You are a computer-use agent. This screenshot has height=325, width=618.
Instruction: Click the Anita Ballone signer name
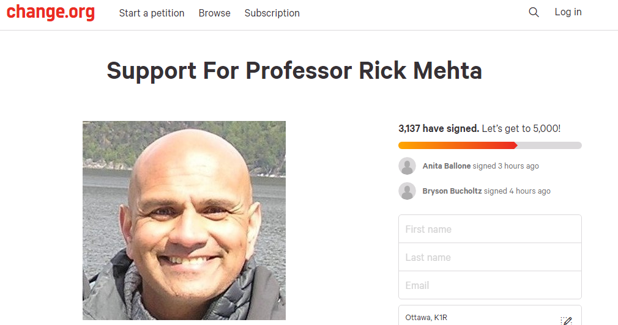[x=447, y=166]
